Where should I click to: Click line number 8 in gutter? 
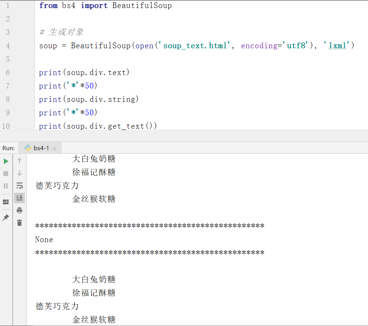(8, 99)
